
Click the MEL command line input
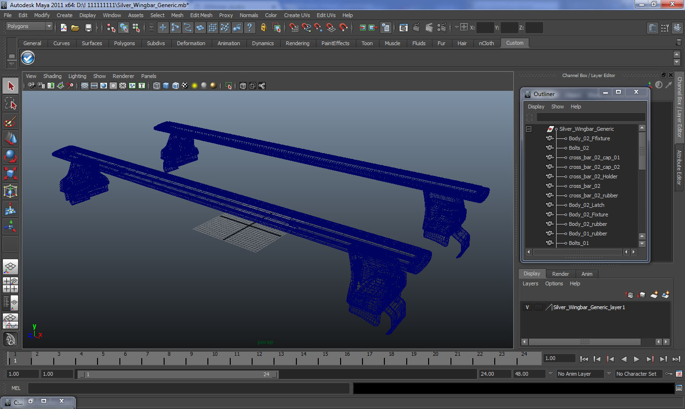click(189, 388)
